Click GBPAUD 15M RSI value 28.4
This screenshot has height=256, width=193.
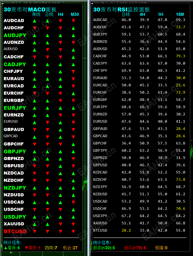coord(181,129)
